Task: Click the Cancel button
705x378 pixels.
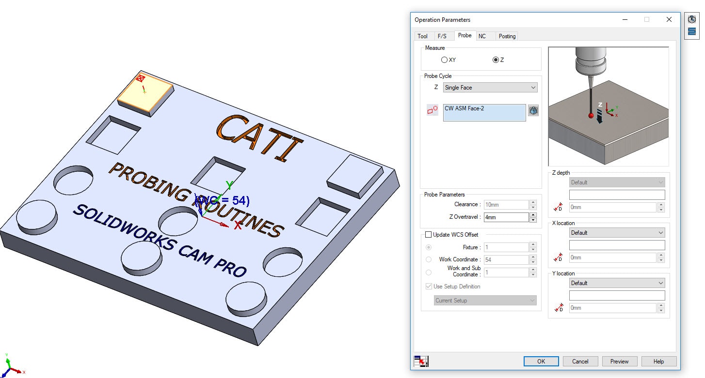Action: [580, 362]
